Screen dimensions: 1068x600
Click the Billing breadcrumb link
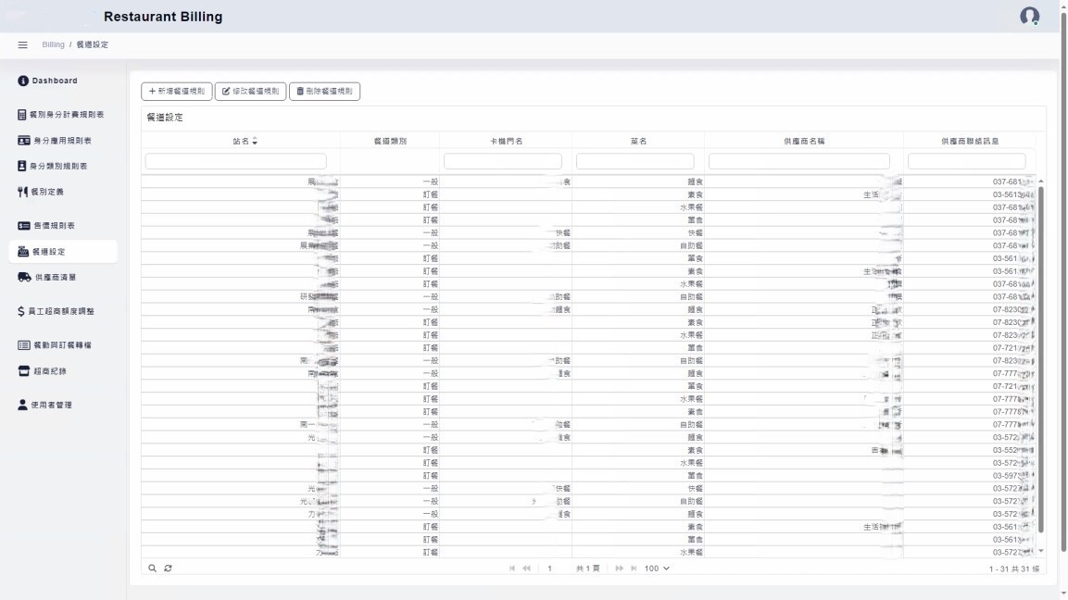point(53,45)
